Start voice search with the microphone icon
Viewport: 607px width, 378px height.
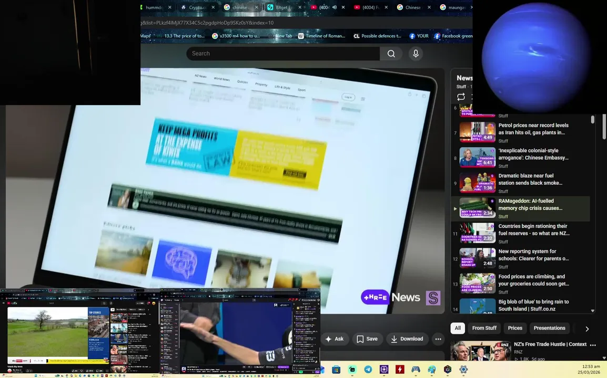[x=416, y=54]
